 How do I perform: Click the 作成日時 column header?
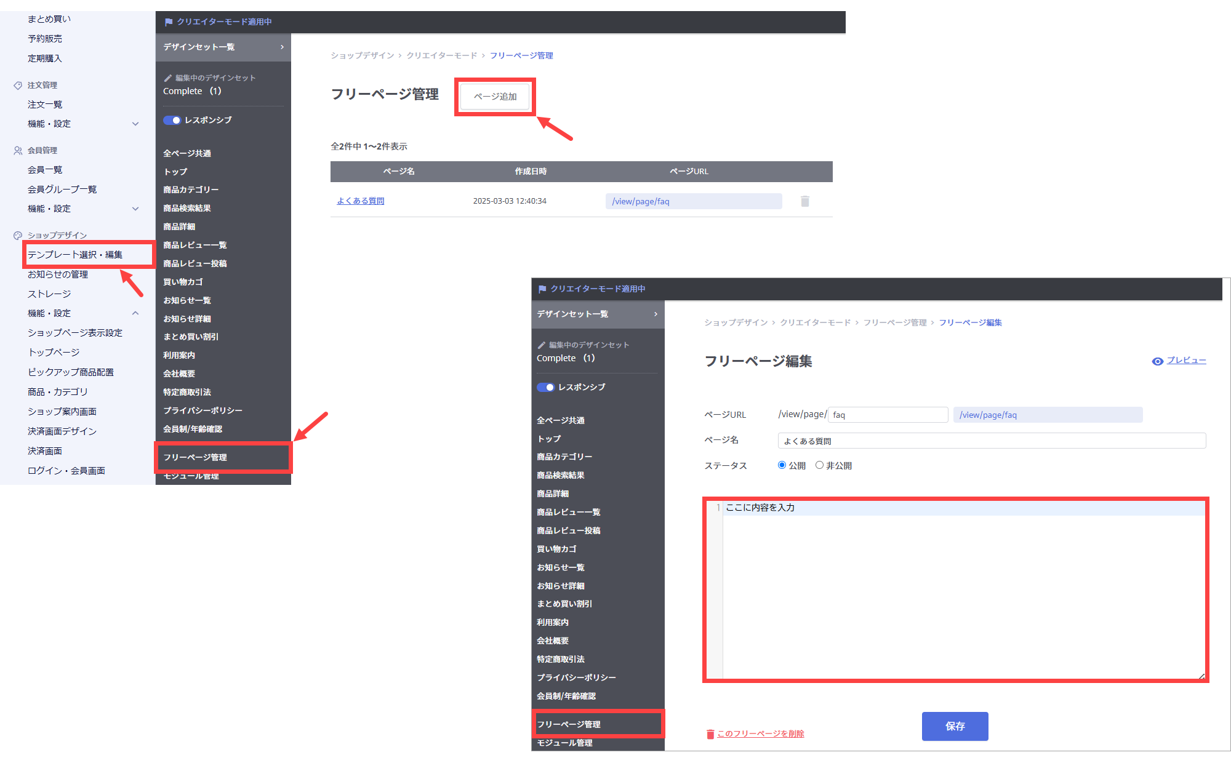(531, 172)
